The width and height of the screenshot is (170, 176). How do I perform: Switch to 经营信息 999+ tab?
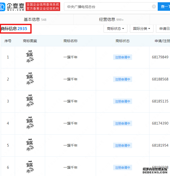pos(111,19)
